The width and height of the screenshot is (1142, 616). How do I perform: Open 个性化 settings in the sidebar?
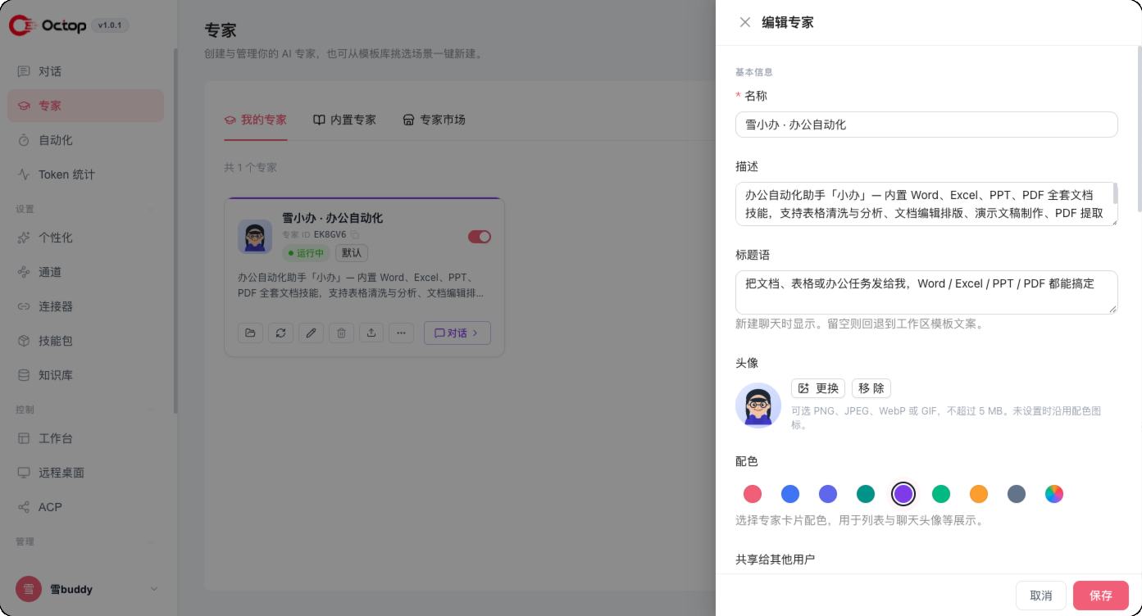tap(86, 238)
